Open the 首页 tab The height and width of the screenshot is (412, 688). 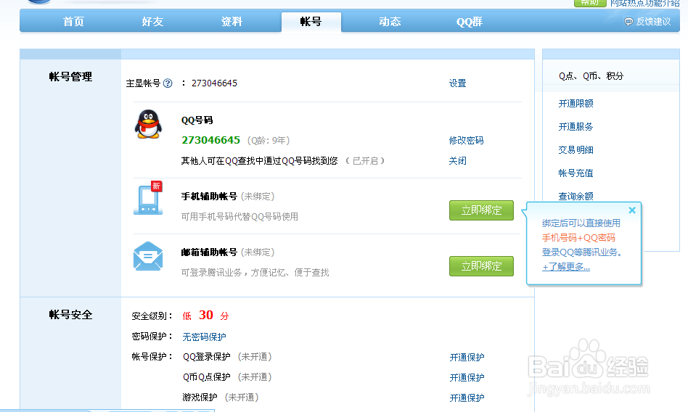[73, 22]
